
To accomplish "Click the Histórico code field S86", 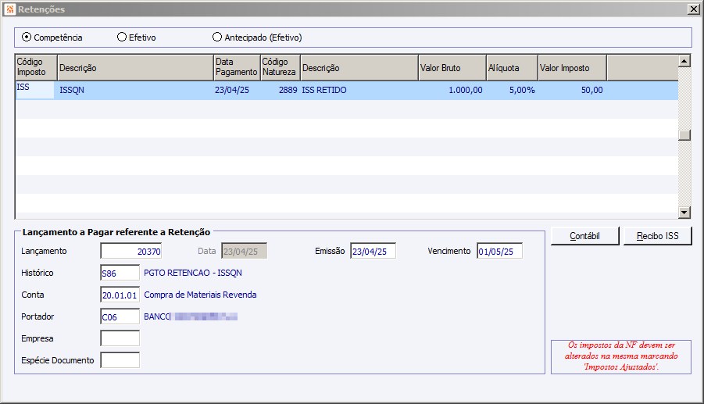I will [x=120, y=273].
